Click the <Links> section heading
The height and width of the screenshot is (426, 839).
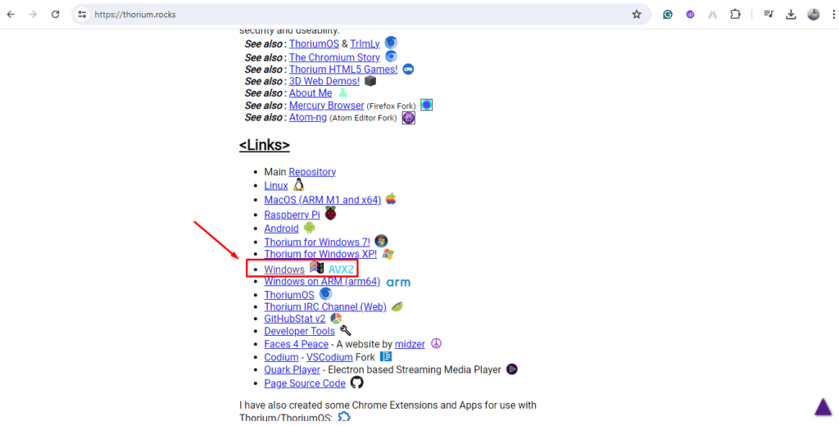[x=265, y=145]
